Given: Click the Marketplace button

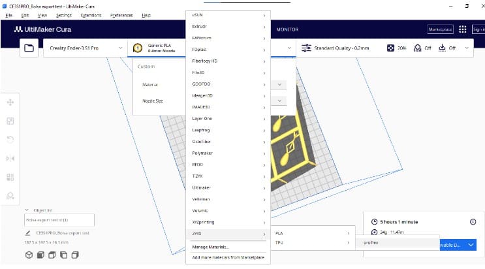Looking at the screenshot, I should click(x=440, y=29).
